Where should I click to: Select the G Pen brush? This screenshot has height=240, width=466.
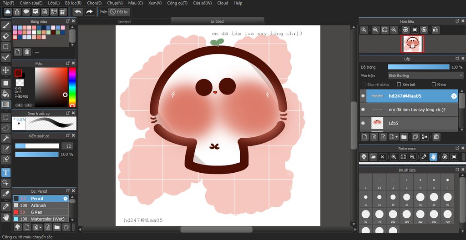pos(41,212)
